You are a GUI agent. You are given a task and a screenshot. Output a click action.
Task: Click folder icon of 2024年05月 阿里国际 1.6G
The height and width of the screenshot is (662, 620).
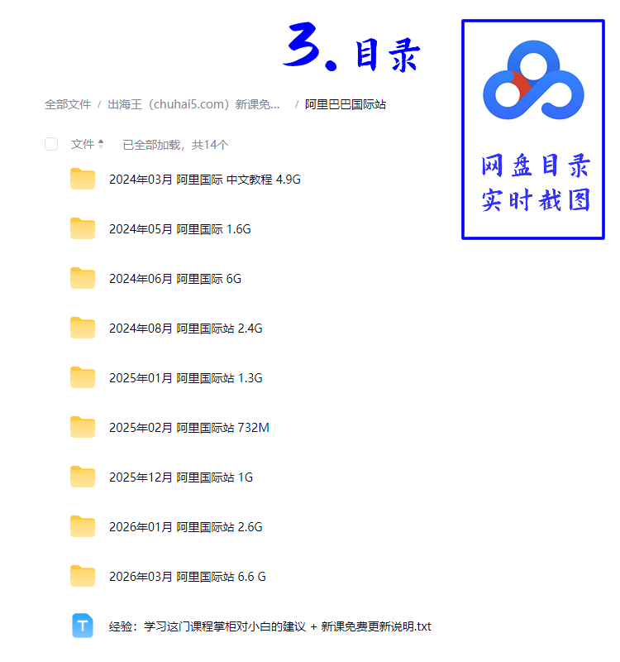(x=83, y=228)
